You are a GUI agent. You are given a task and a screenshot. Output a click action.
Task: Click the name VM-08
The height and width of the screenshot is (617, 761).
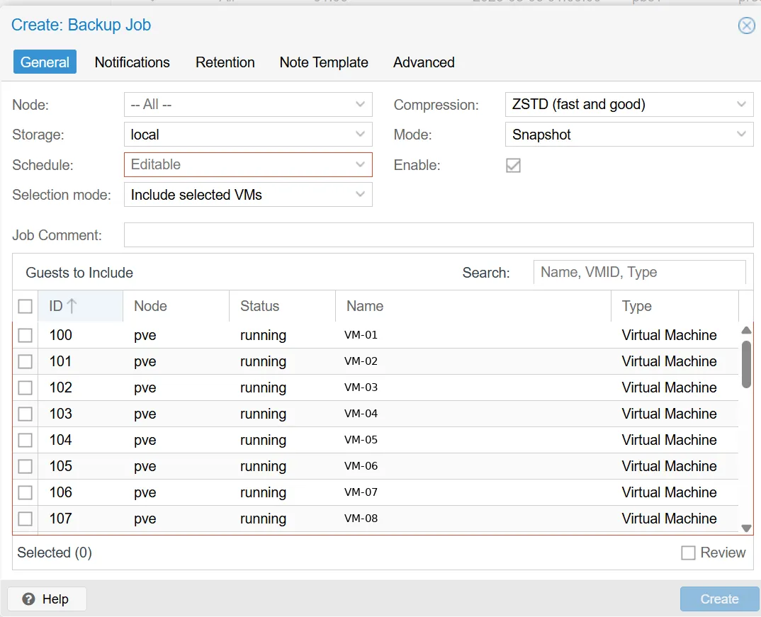[x=361, y=518]
